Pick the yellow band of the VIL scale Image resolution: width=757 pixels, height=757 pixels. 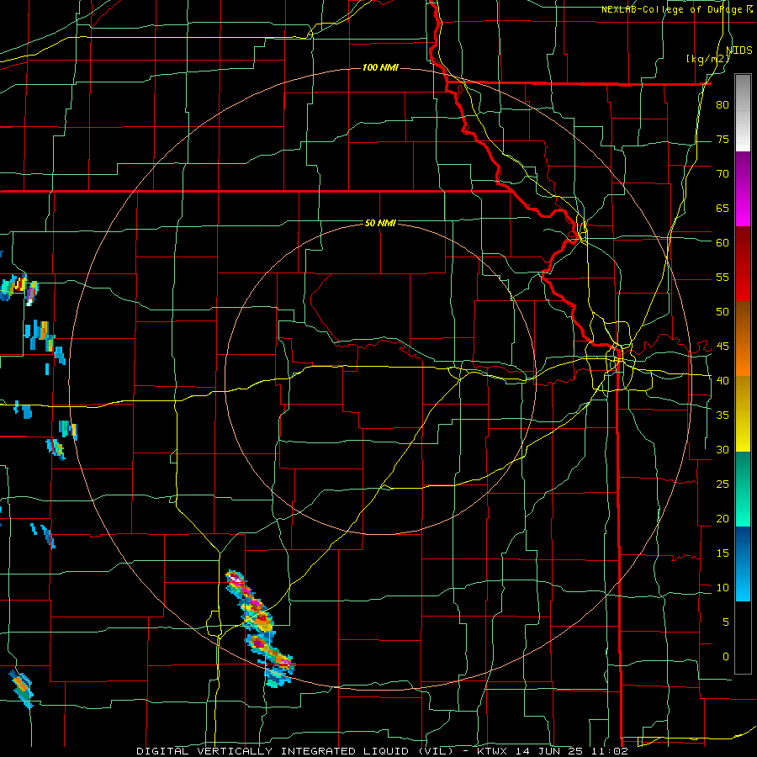tap(743, 414)
